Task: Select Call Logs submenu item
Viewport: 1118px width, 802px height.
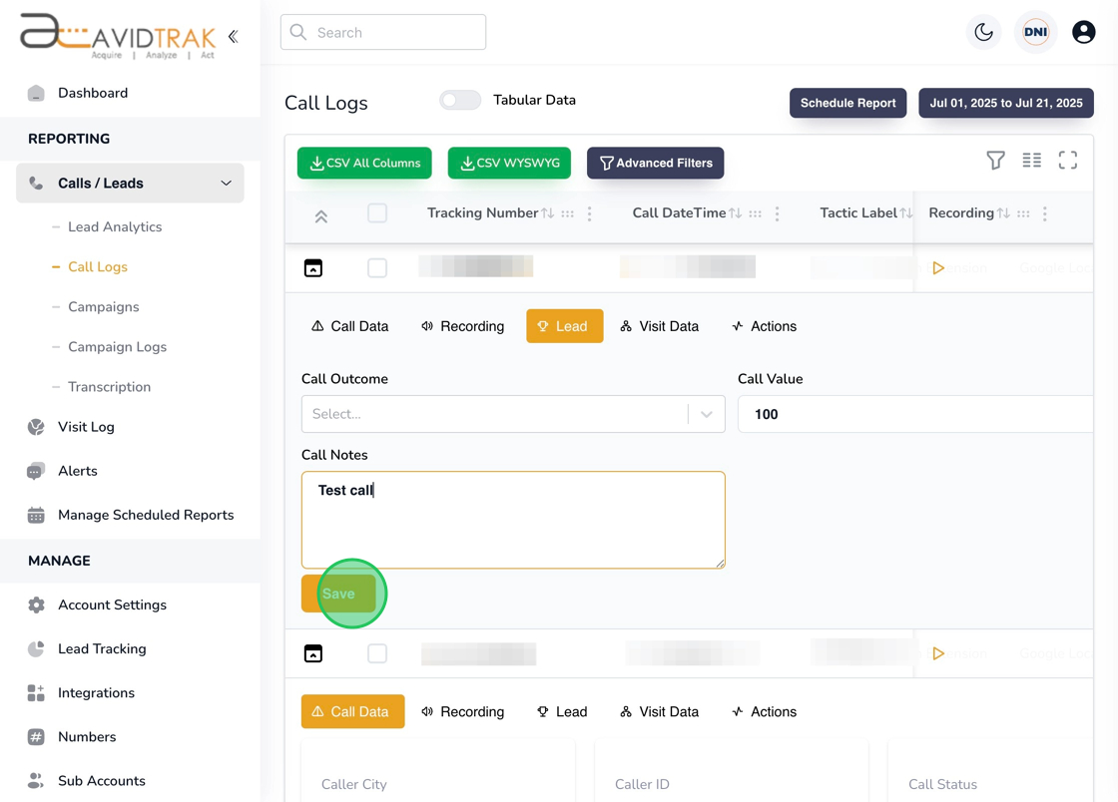Action: [98, 266]
